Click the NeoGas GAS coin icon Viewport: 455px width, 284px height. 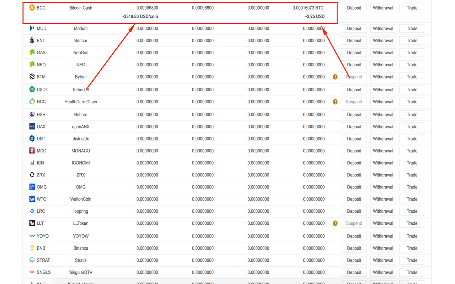tap(32, 53)
